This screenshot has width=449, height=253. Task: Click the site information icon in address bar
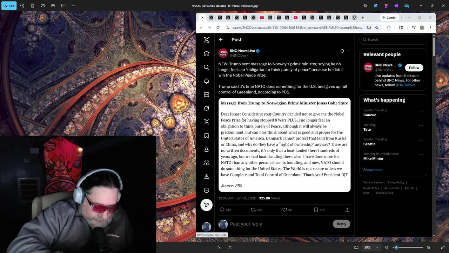(228, 27)
